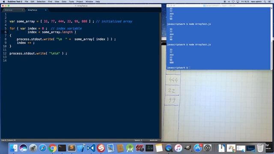Screen dimensions: 274x154
Task: Open Sublime Text 2 application menu
Action: tap(15, 2)
